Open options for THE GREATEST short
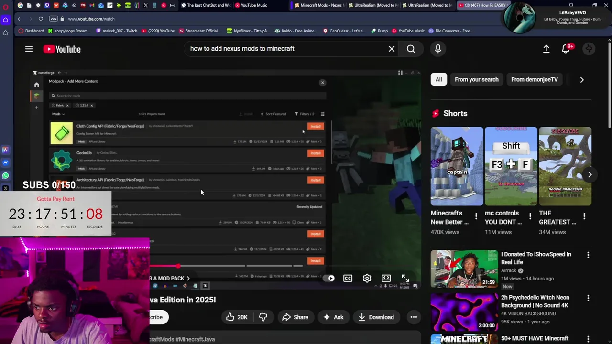 click(x=584, y=216)
